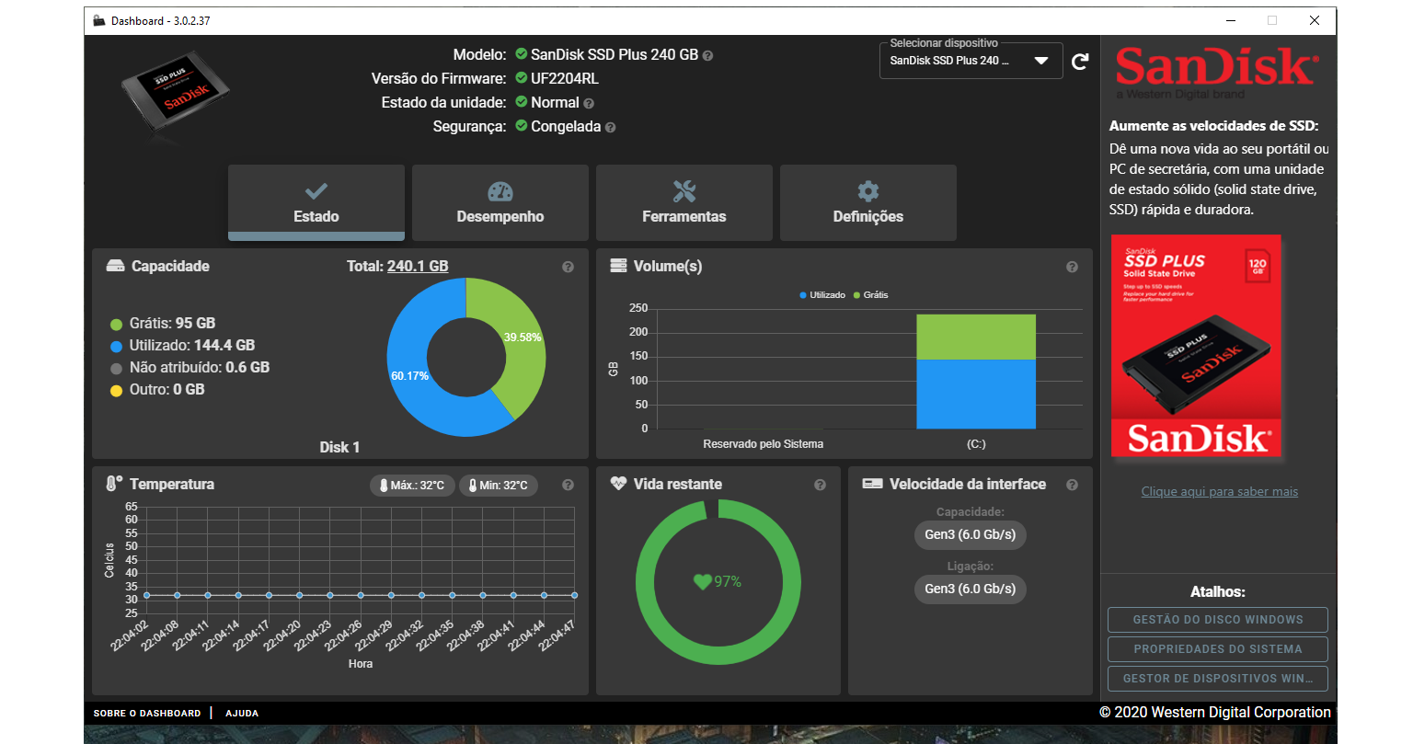1413x744 pixels.
Task: Go to the Definições tab
Action: click(x=868, y=202)
